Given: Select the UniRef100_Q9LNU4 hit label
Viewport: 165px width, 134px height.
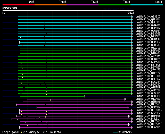Looking at the screenshot, I should tap(148, 20).
